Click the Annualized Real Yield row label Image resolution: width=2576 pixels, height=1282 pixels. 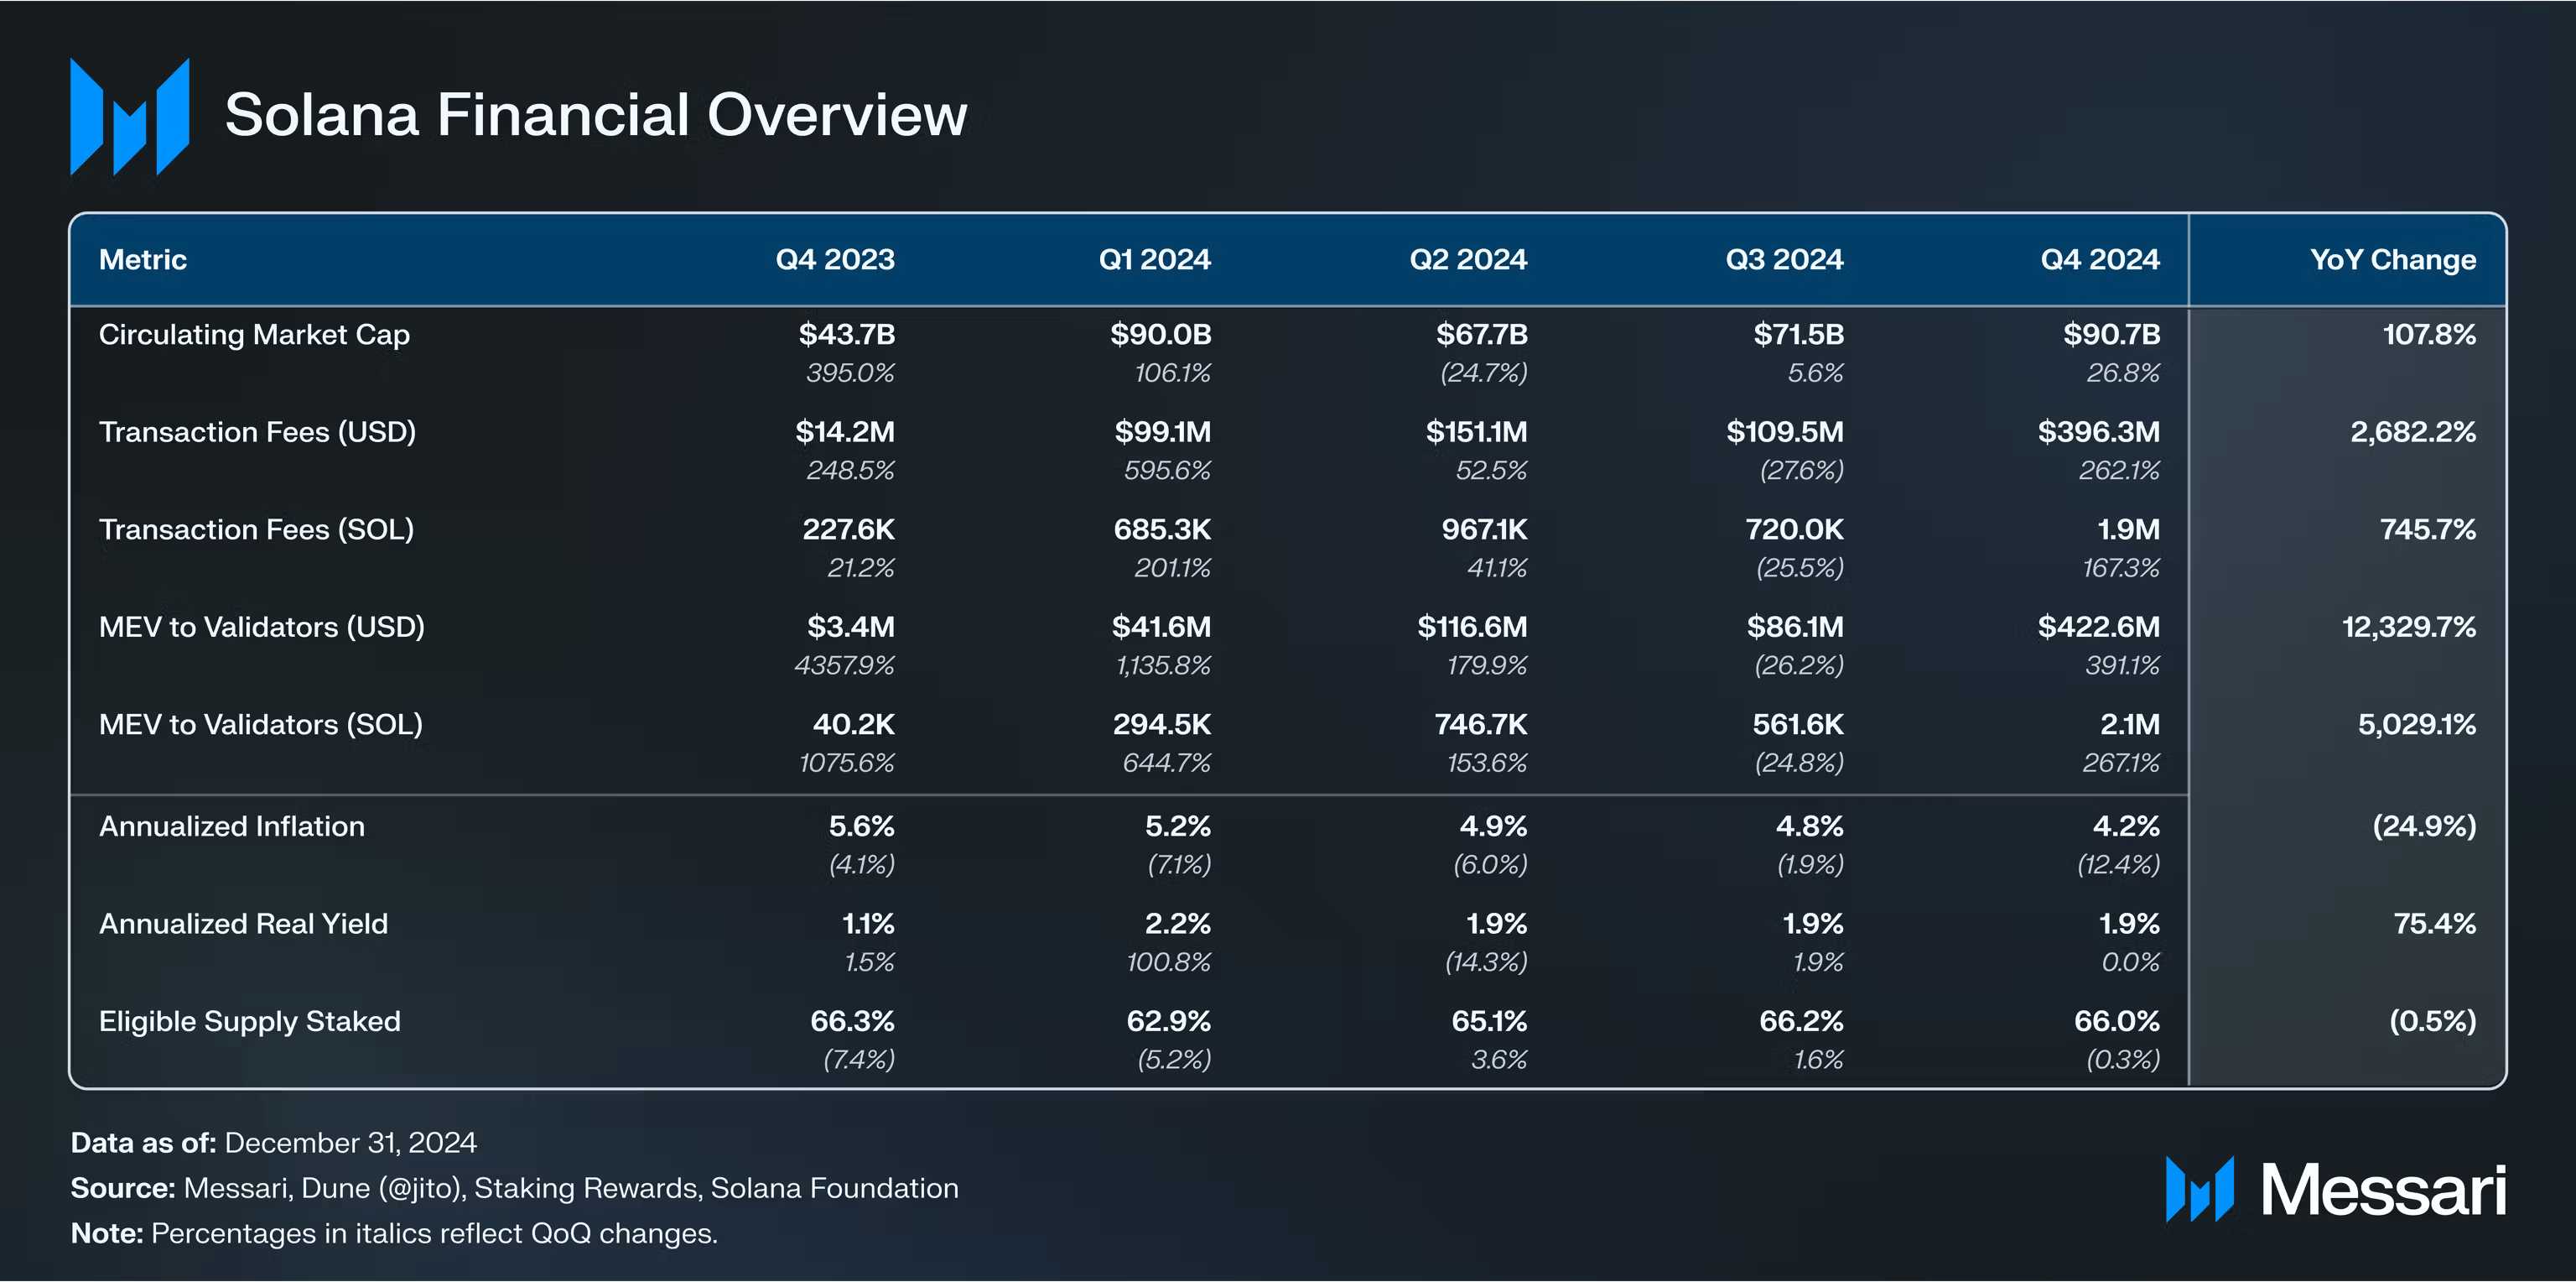pos(243,924)
